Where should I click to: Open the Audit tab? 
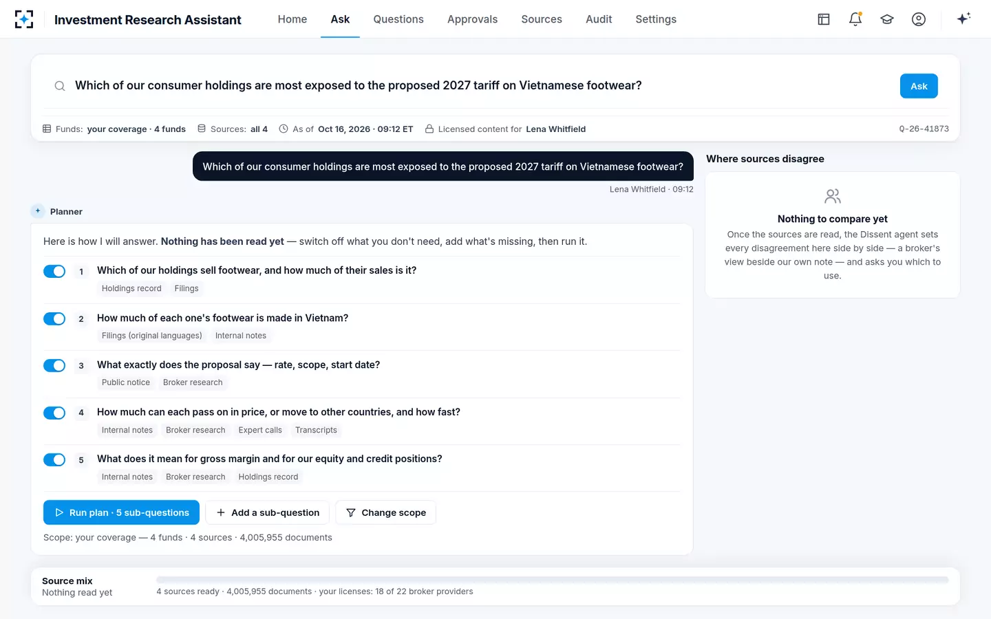click(x=599, y=19)
